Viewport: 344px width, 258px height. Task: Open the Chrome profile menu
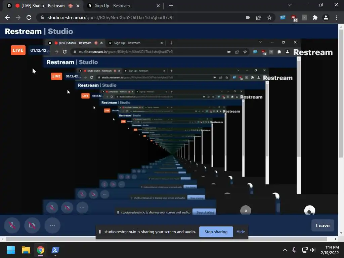[326, 17]
